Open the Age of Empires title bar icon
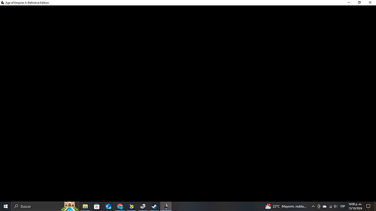This screenshot has width=376, height=211. pyautogui.click(x=2, y=3)
